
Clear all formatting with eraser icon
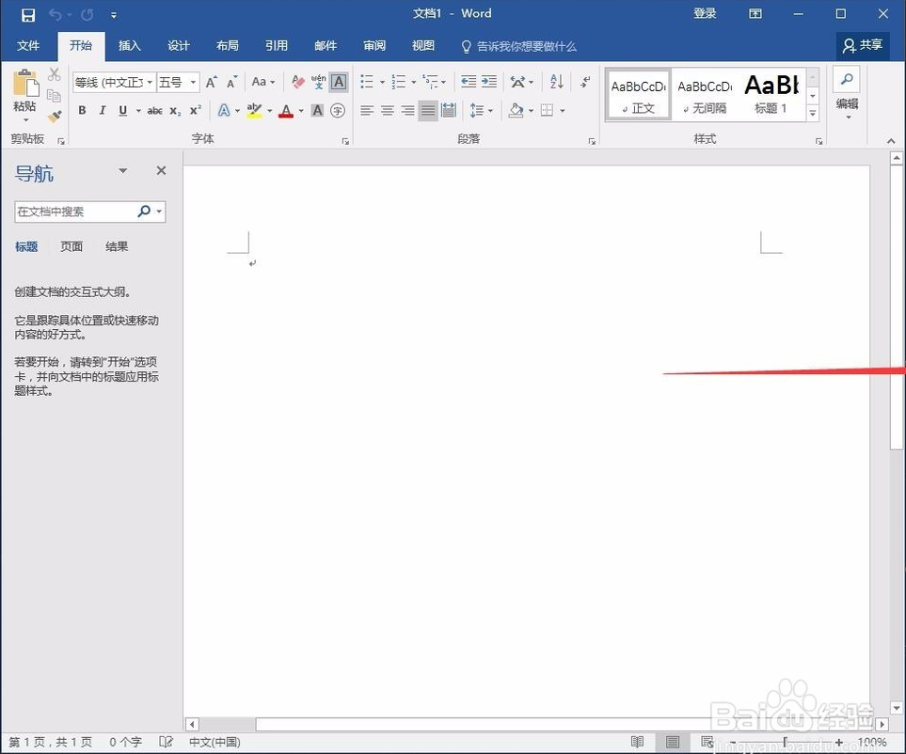click(297, 82)
